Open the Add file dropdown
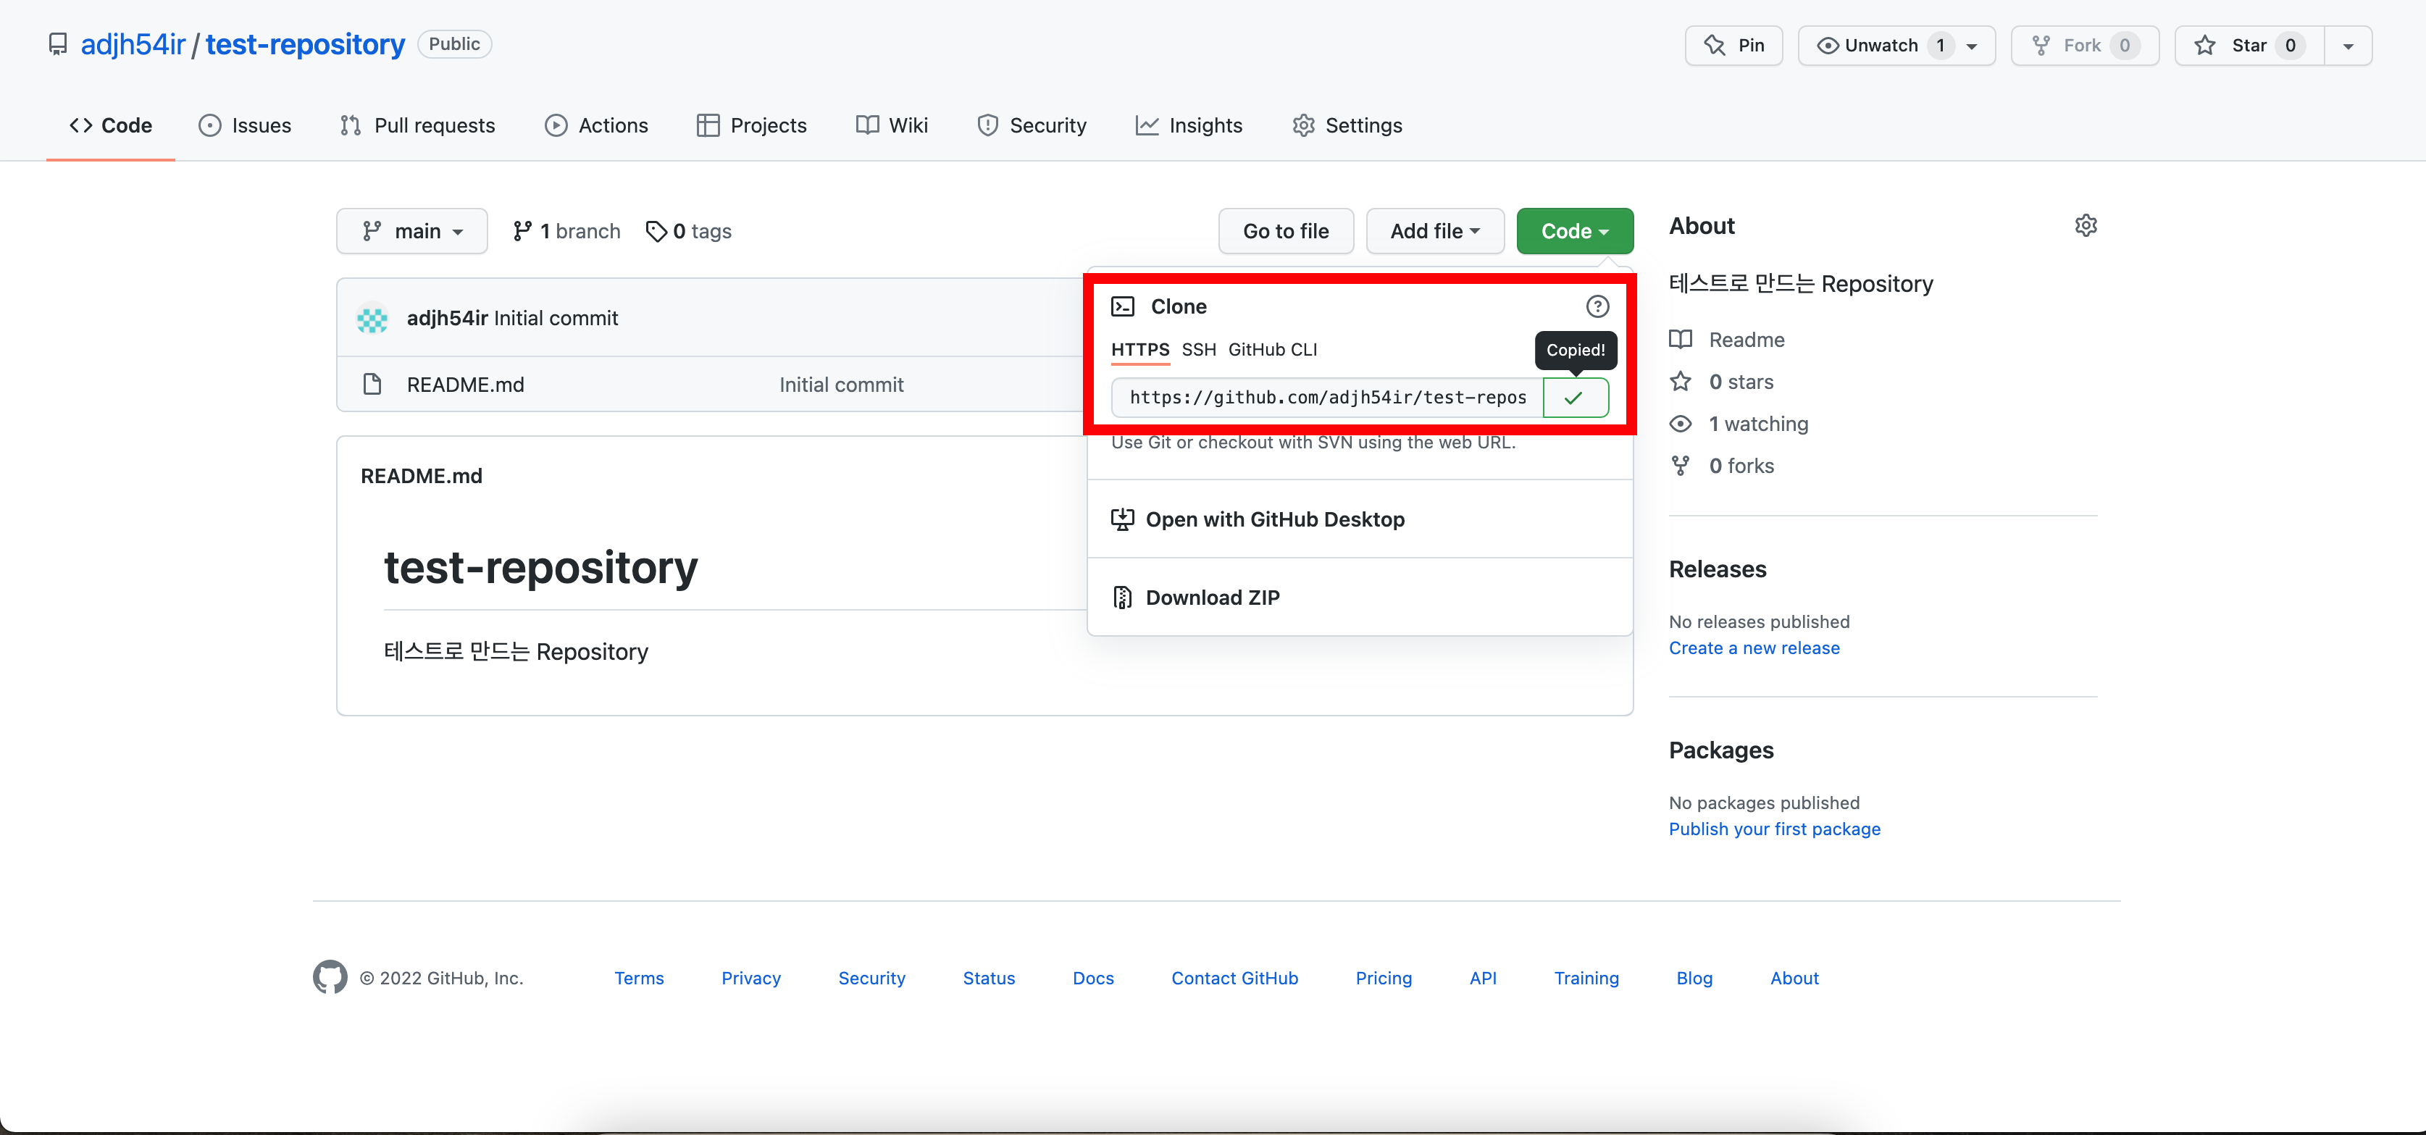The height and width of the screenshot is (1135, 2426). 1434,231
